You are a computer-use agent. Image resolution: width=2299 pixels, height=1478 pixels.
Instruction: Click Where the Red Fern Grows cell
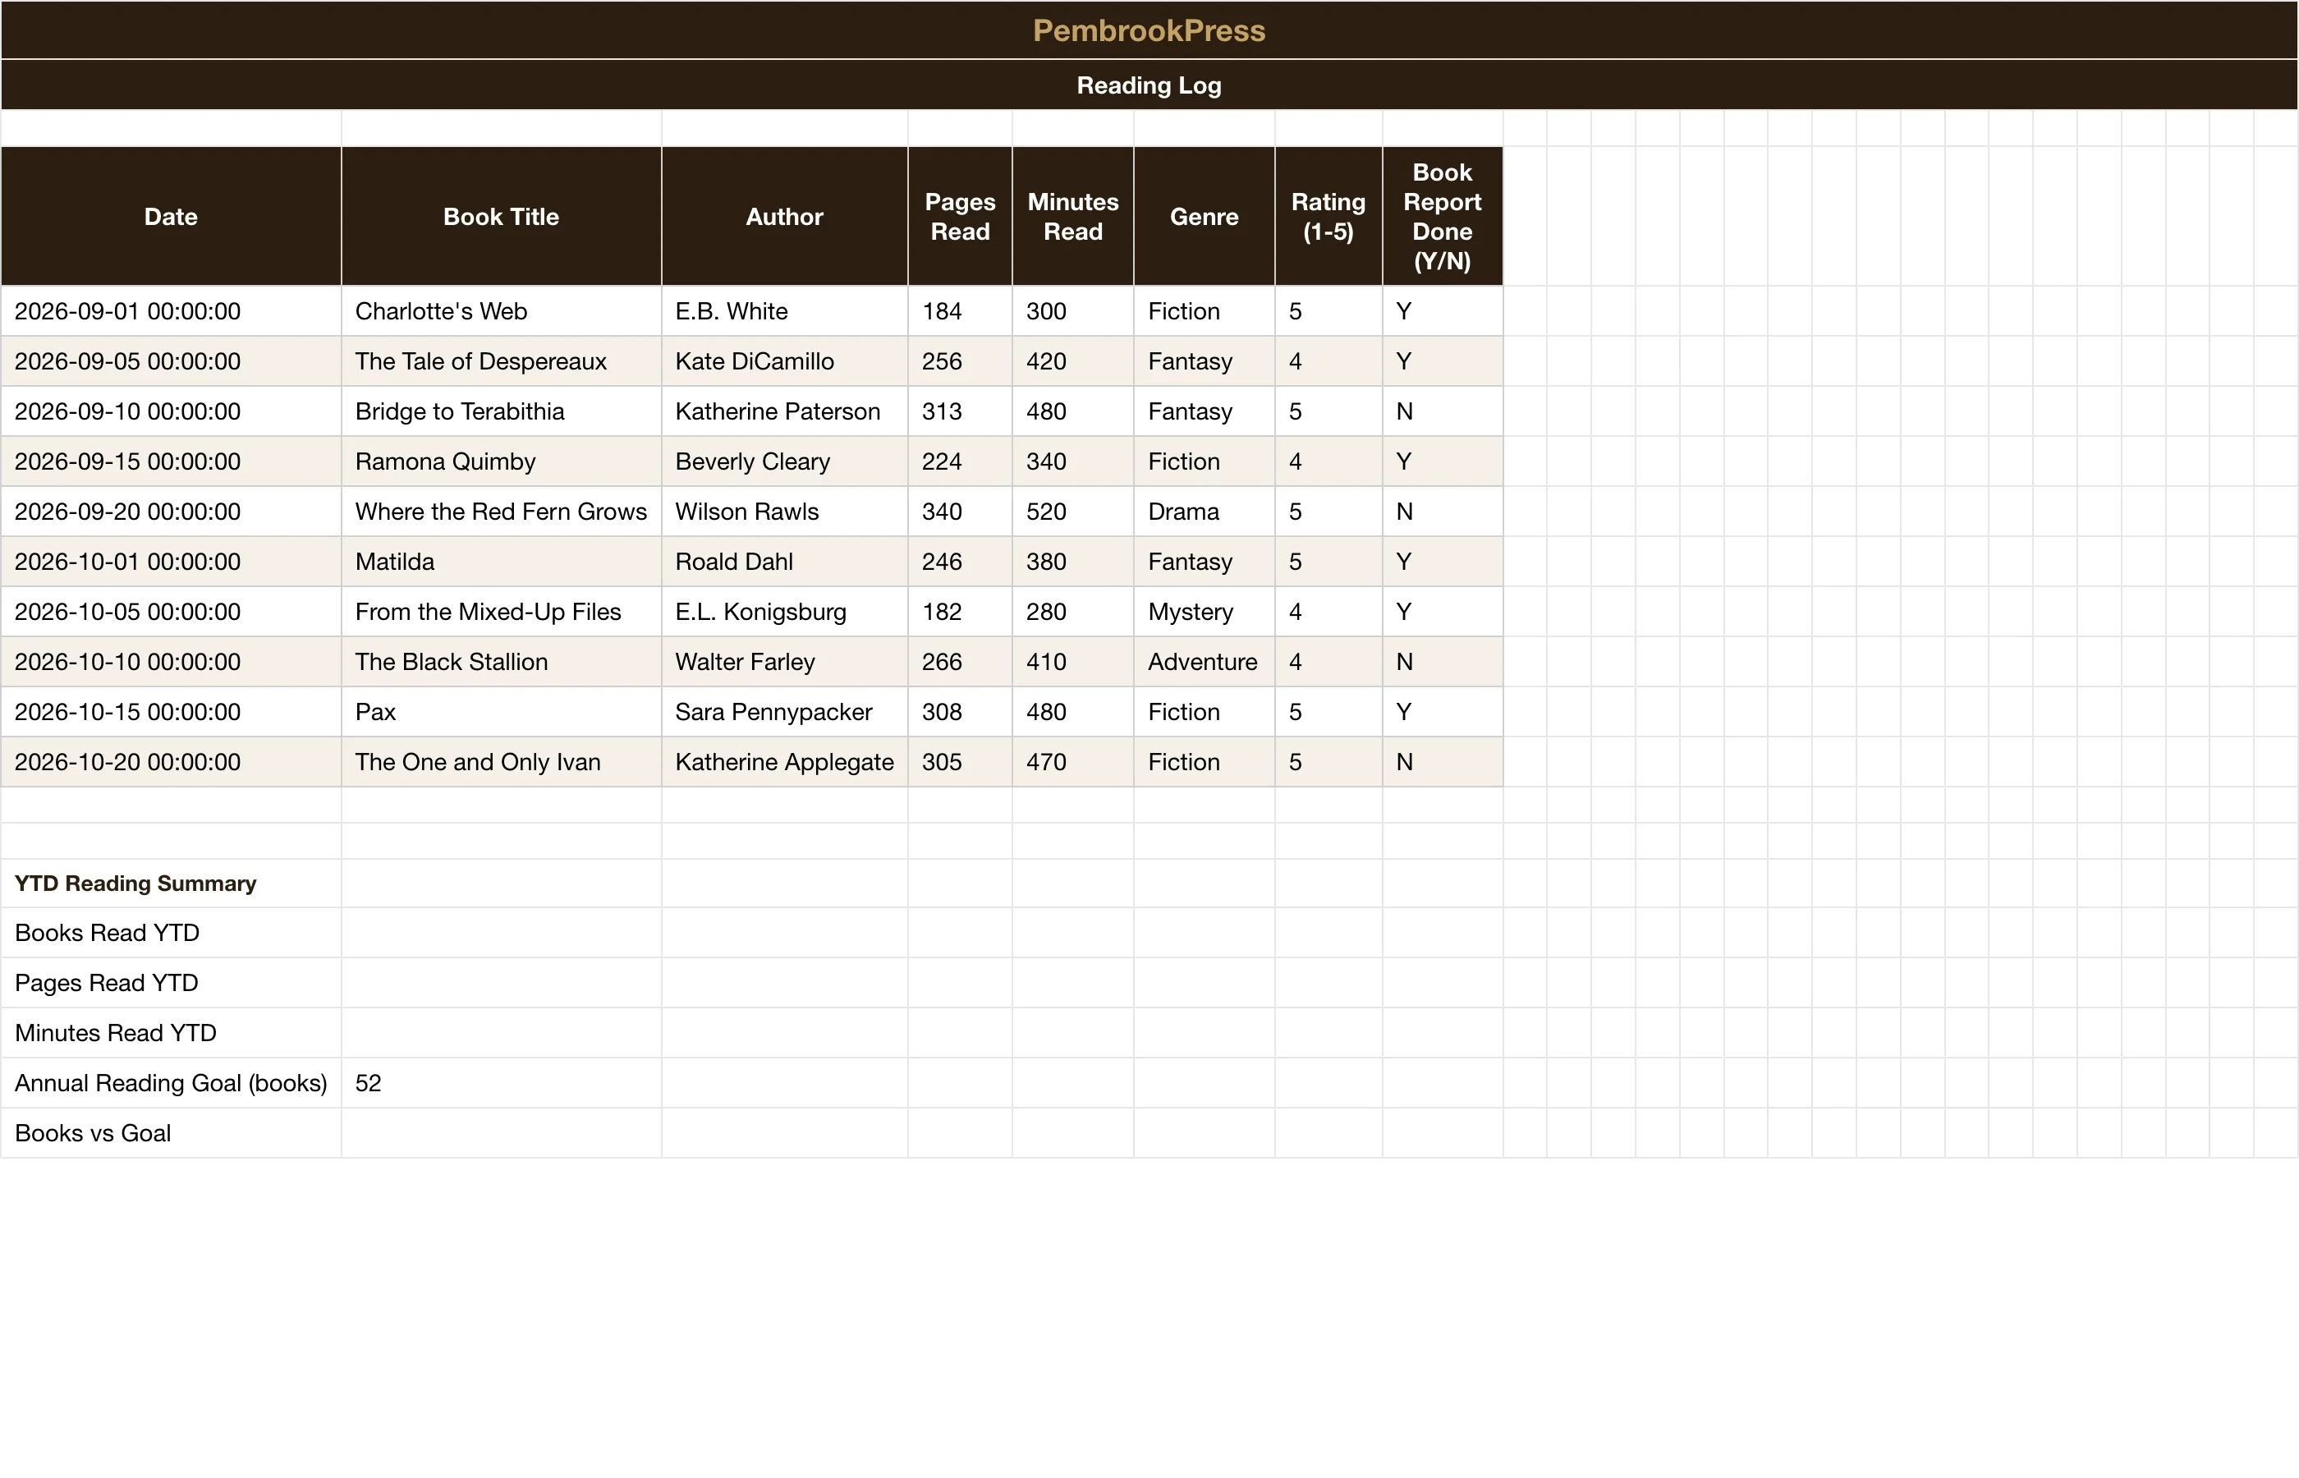point(501,512)
